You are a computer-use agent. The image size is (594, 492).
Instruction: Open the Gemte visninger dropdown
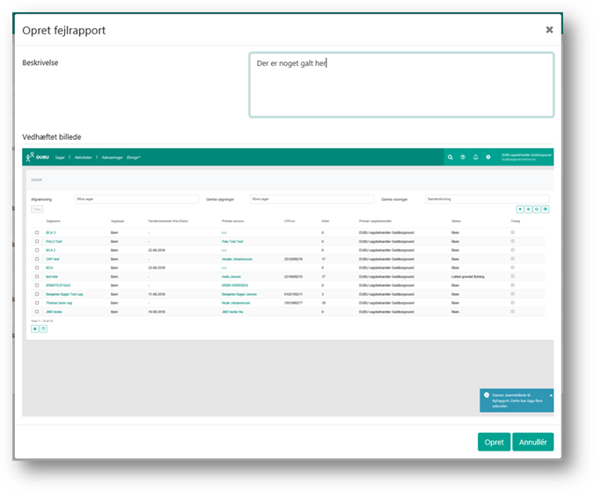[x=486, y=199]
